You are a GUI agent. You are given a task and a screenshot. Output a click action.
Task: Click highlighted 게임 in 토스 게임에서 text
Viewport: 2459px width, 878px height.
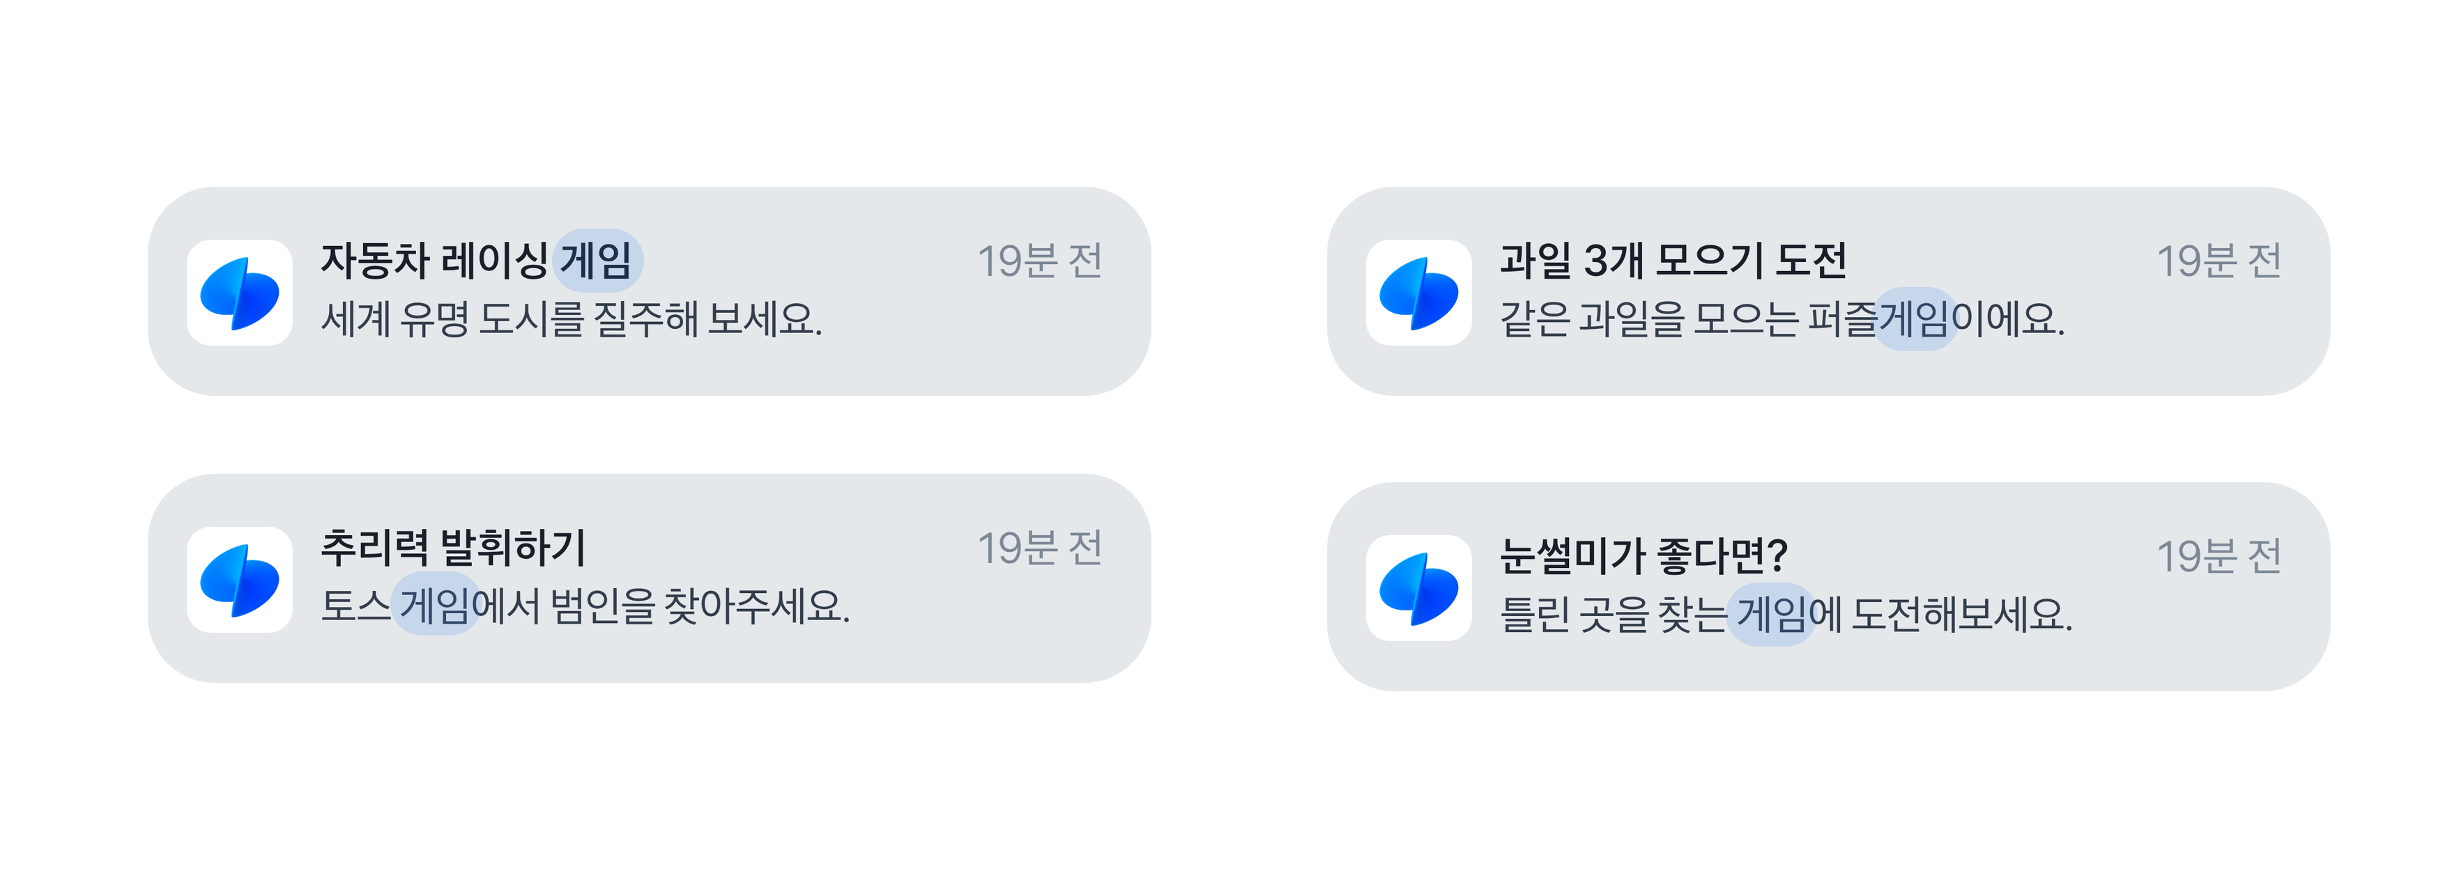436,606
